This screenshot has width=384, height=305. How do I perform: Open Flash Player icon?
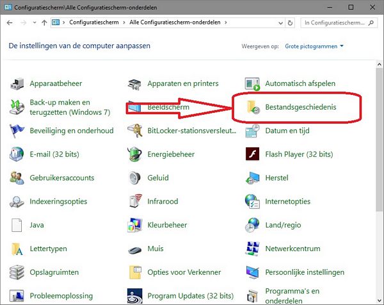[252, 154]
